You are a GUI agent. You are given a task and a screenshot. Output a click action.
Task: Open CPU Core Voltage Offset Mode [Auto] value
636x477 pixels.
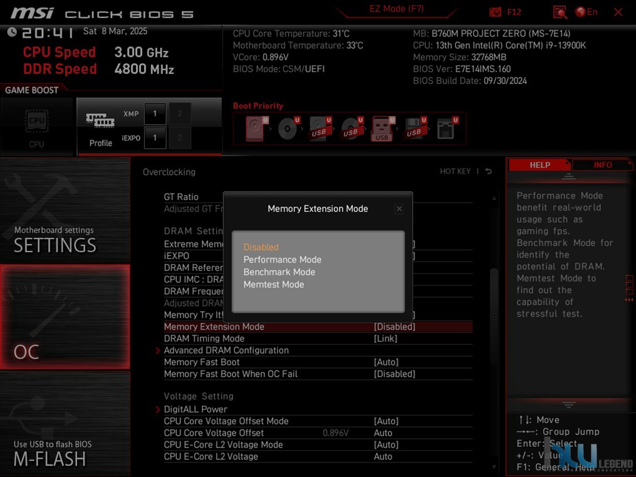click(x=386, y=421)
